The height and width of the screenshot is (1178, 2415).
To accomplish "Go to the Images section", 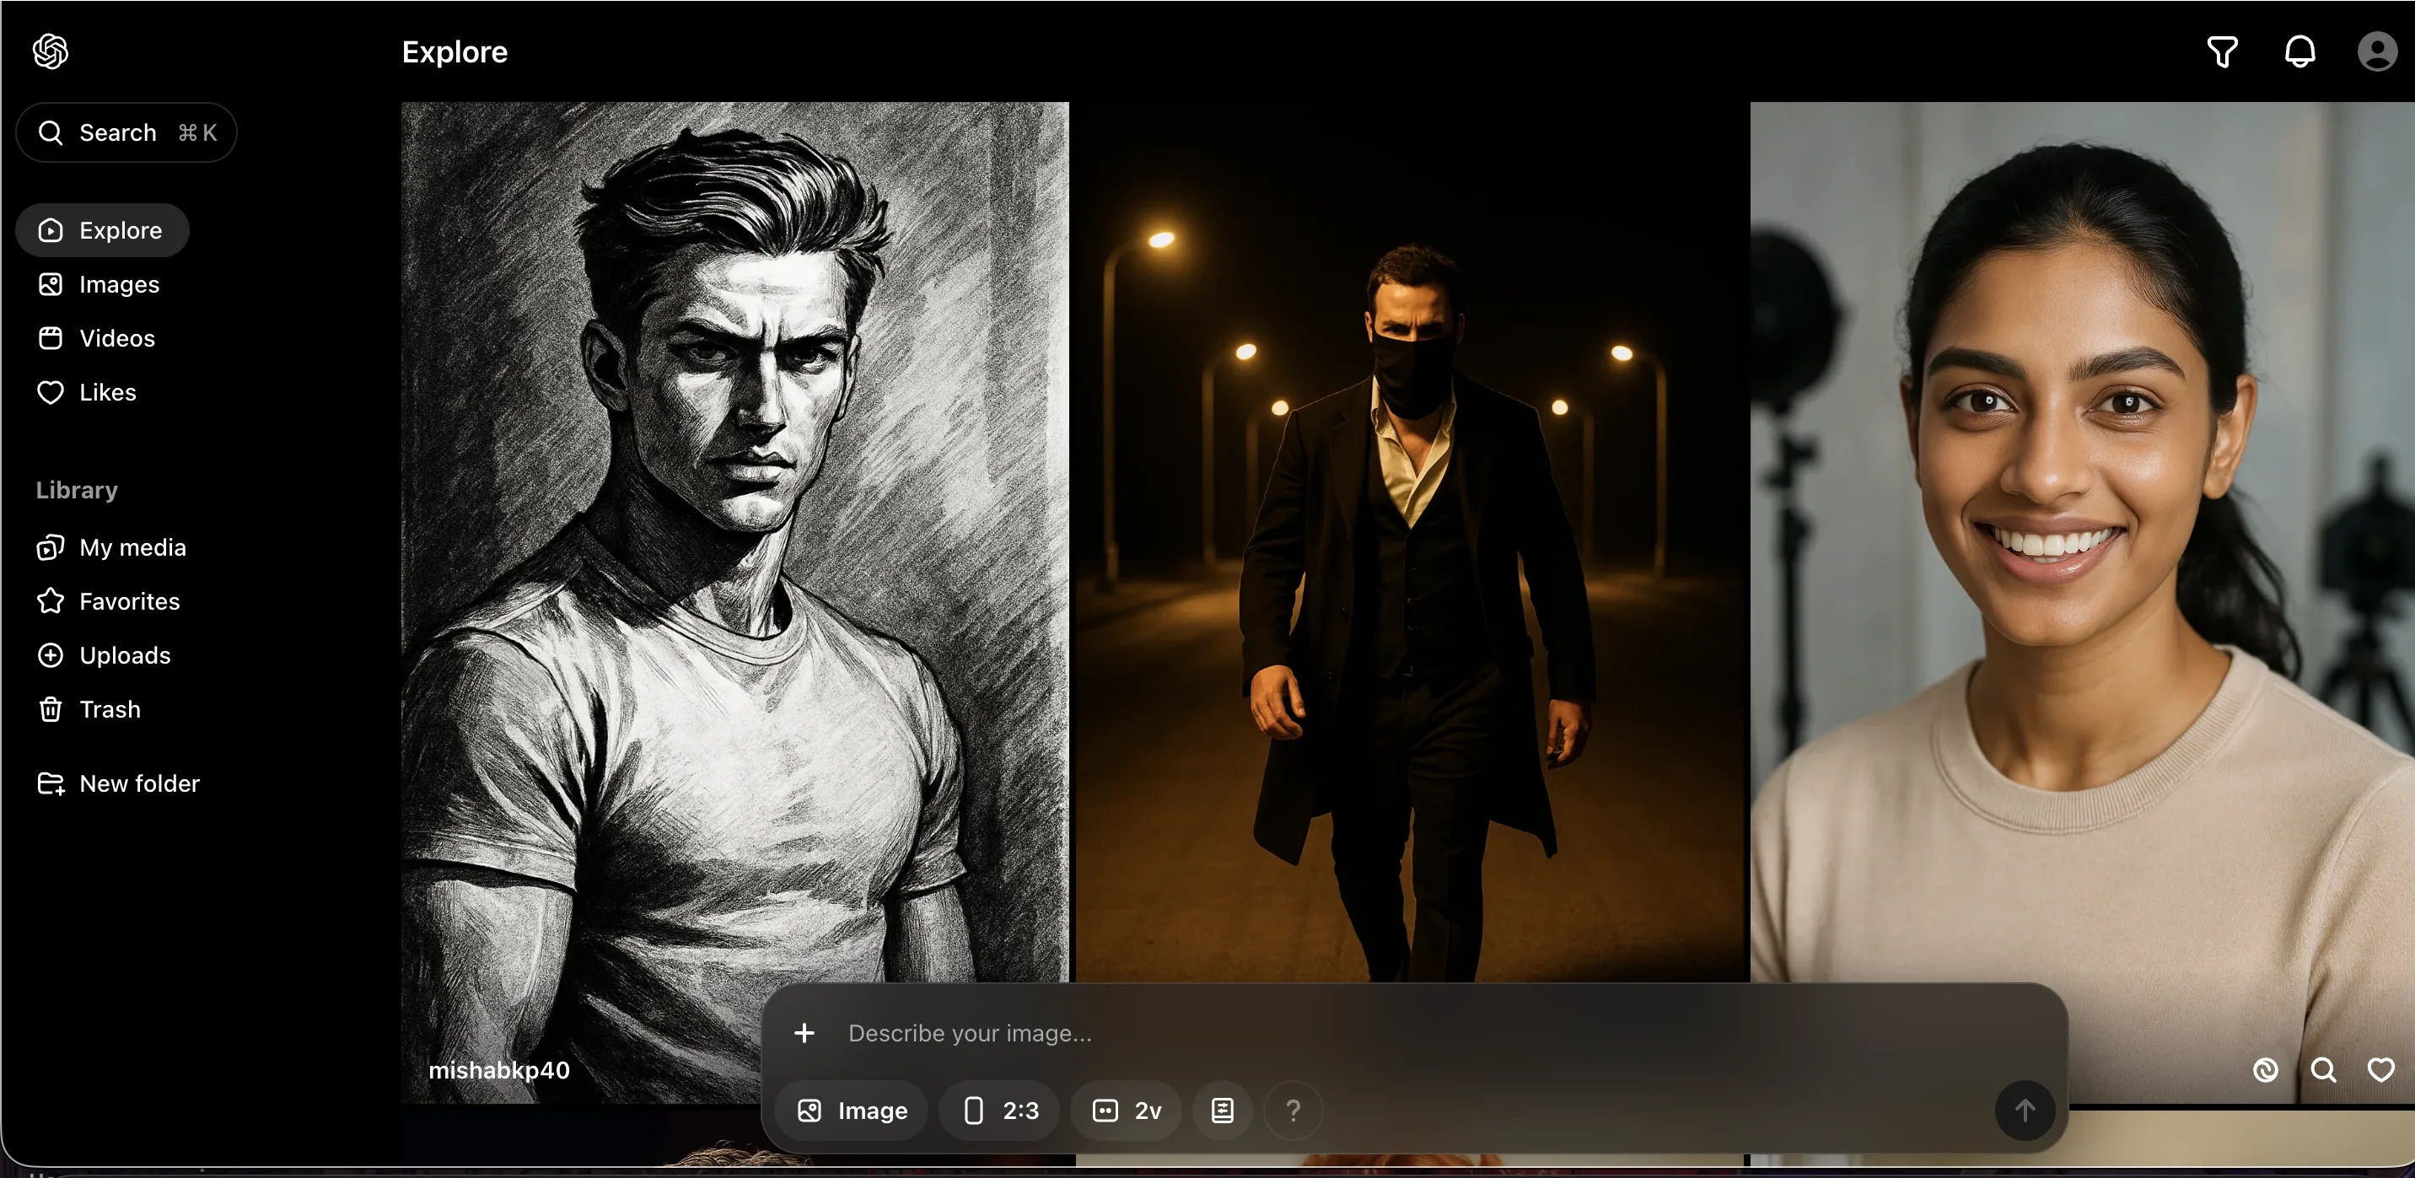I will point(118,284).
